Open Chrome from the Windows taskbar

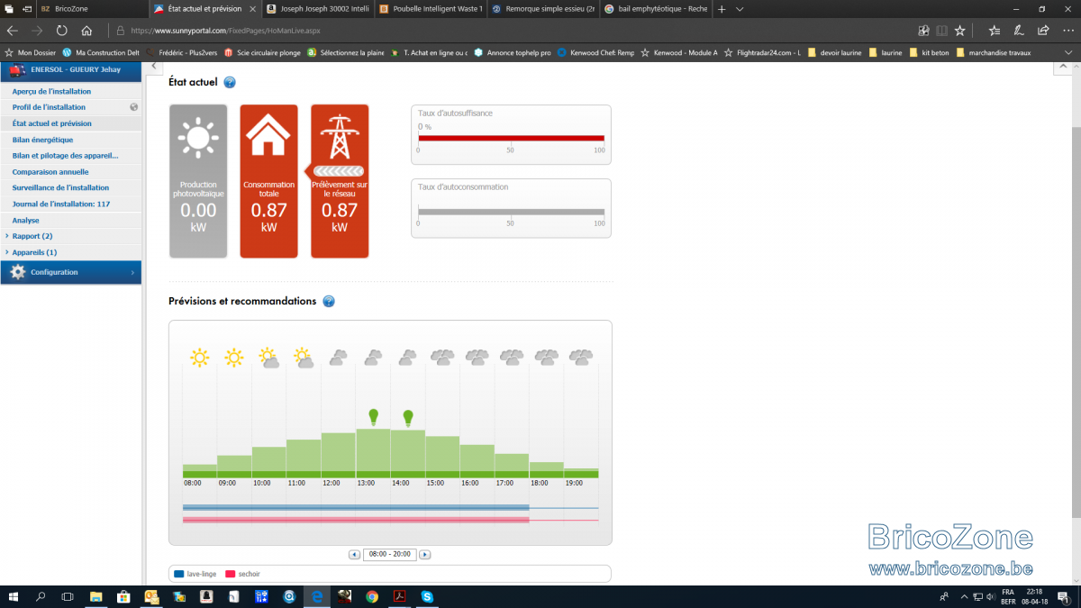pyautogui.click(x=372, y=596)
